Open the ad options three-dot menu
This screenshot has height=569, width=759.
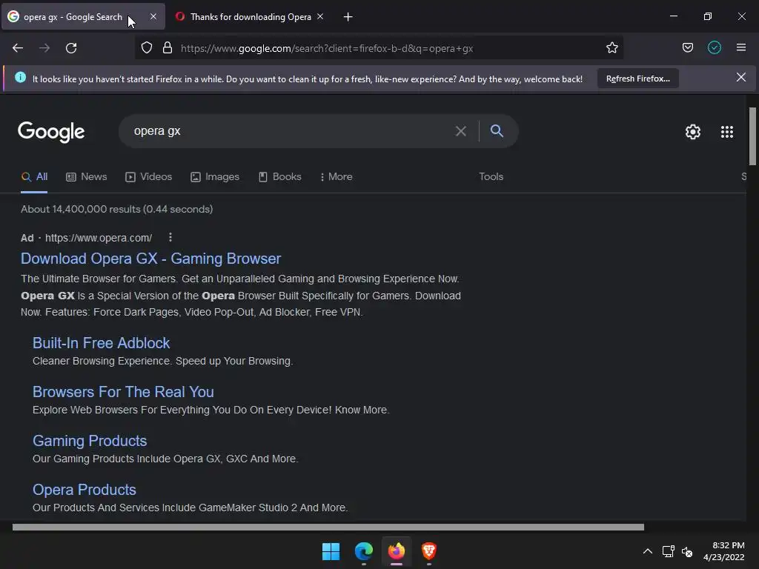pos(170,237)
